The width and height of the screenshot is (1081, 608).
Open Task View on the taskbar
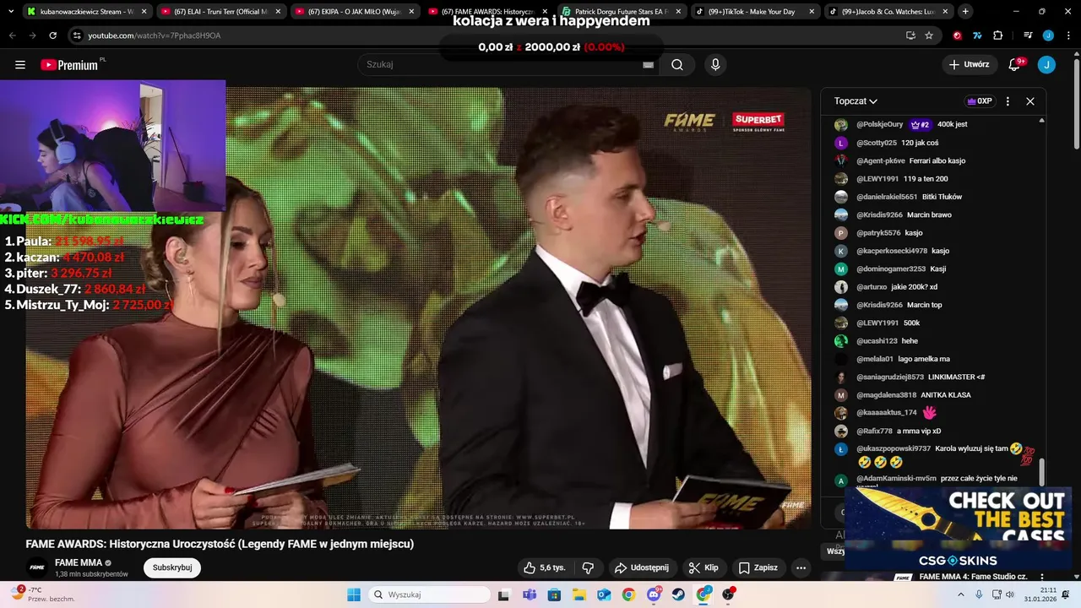(504, 594)
